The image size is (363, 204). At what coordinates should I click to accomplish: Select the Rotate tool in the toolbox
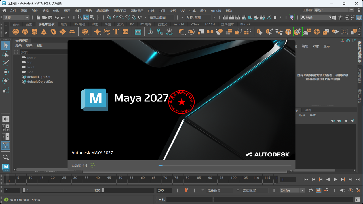[x=5, y=81]
